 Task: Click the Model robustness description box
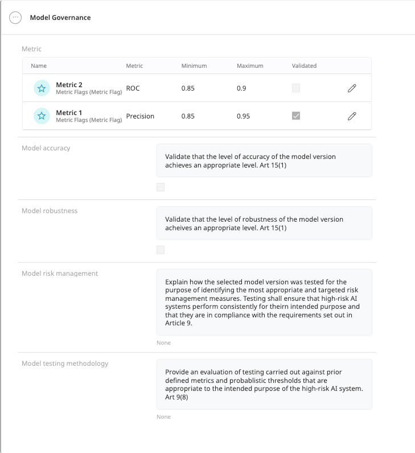coord(264,223)
